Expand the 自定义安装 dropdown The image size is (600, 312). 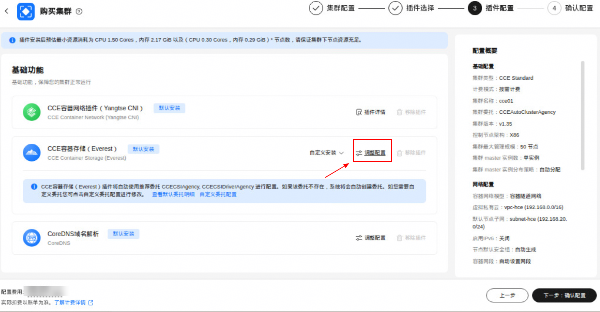(x=327, y=153)
